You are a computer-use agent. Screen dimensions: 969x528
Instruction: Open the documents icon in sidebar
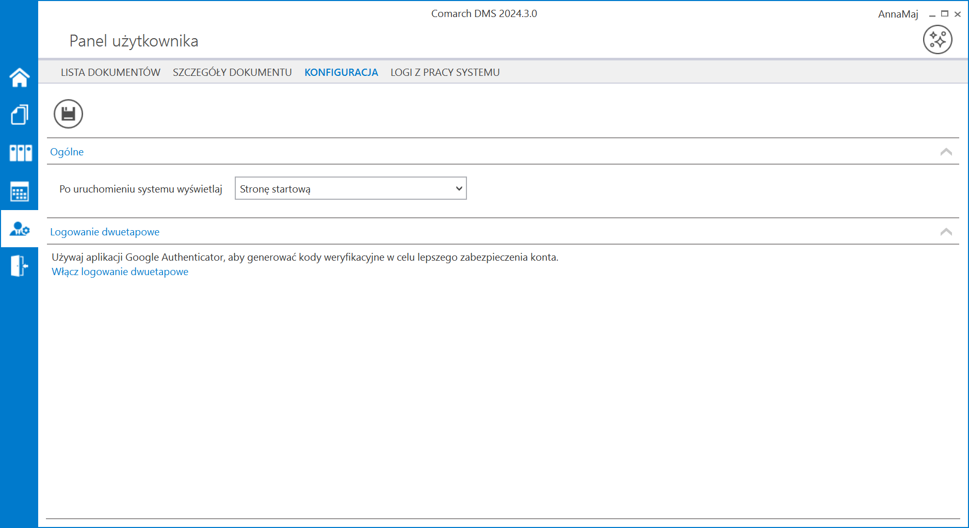(x=20, y=115)
